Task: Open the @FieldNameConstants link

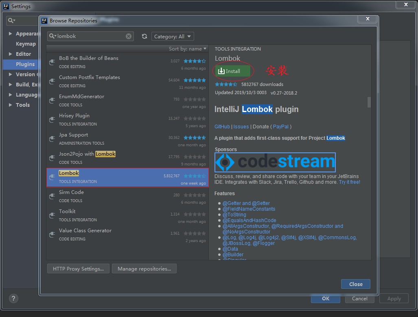Action: tap(249, 209)
